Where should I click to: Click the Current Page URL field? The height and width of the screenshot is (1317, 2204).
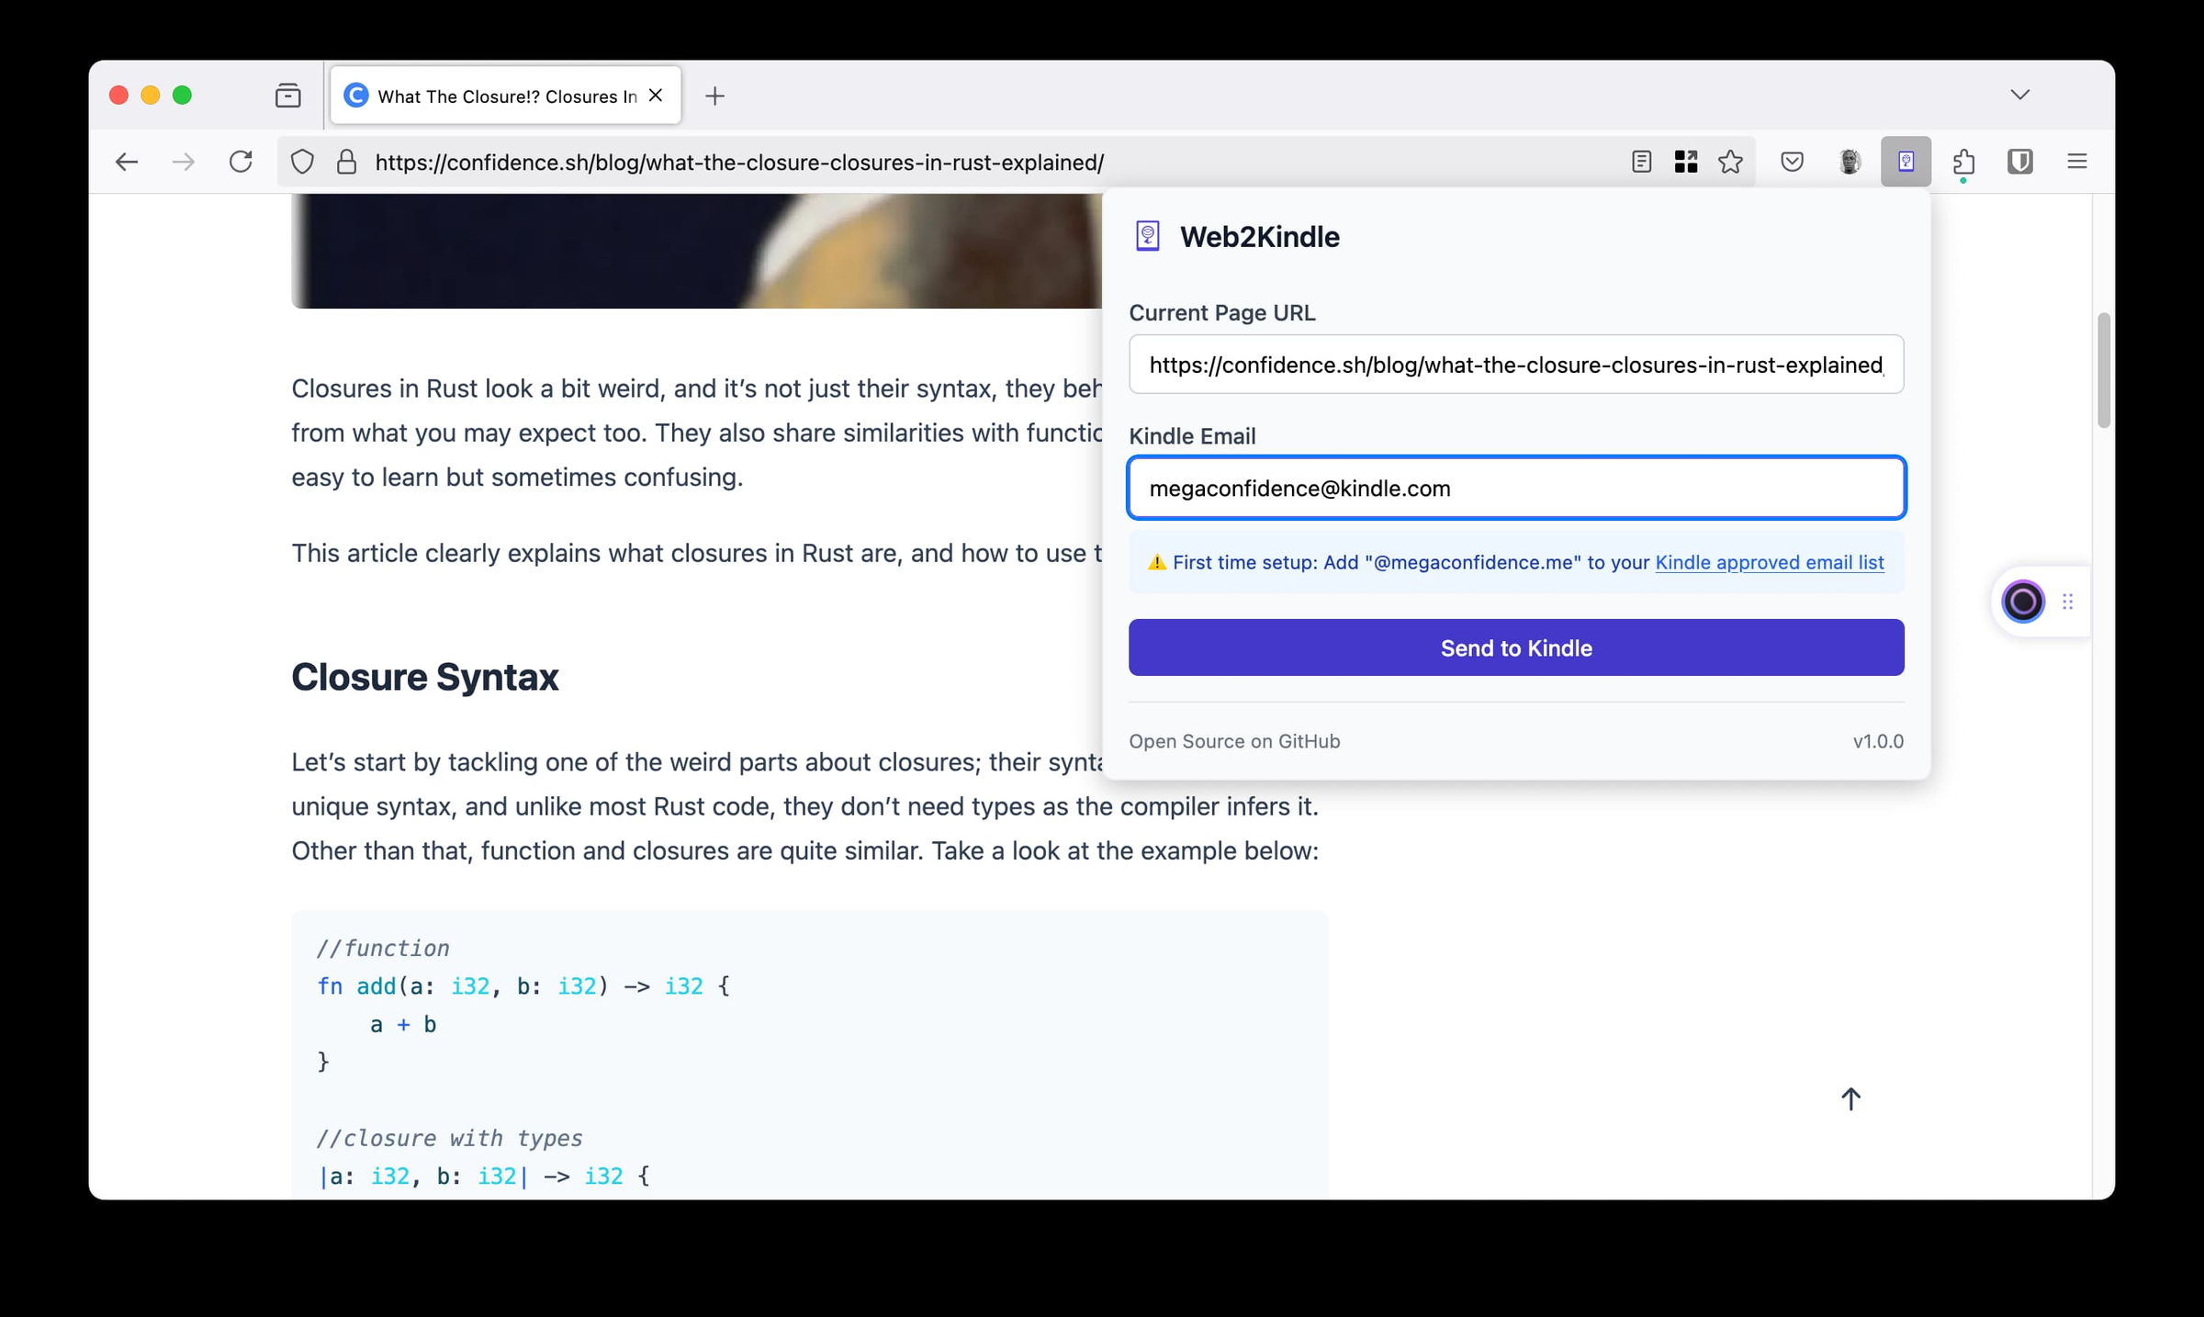1516,365
